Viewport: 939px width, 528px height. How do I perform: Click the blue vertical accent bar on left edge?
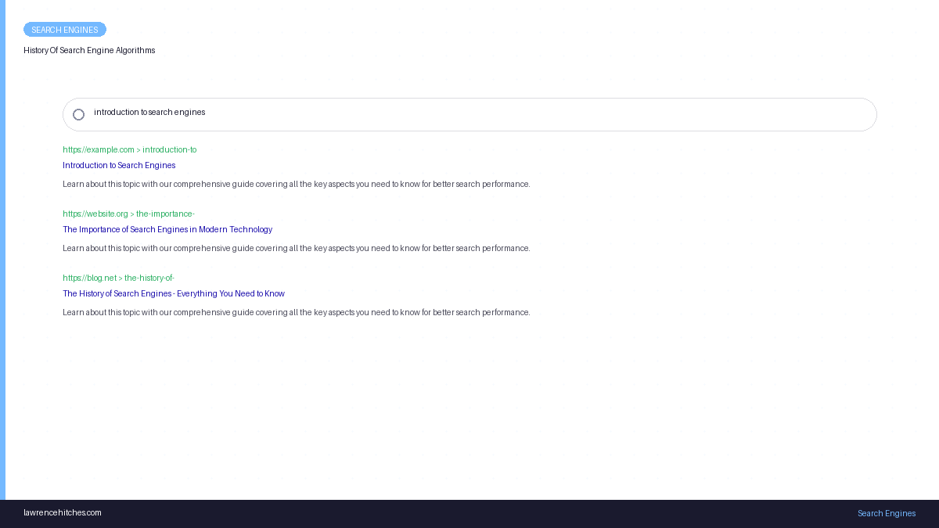click(2, 250)
